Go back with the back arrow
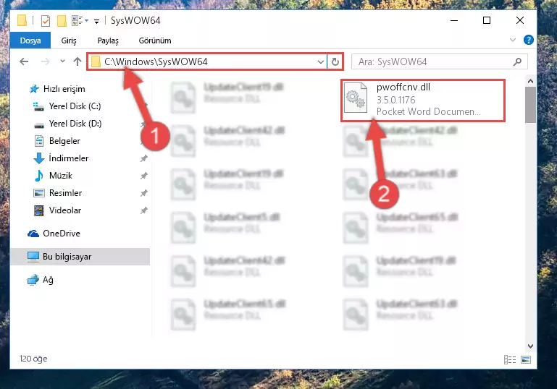Screen dimensions: 557x389 24,61
